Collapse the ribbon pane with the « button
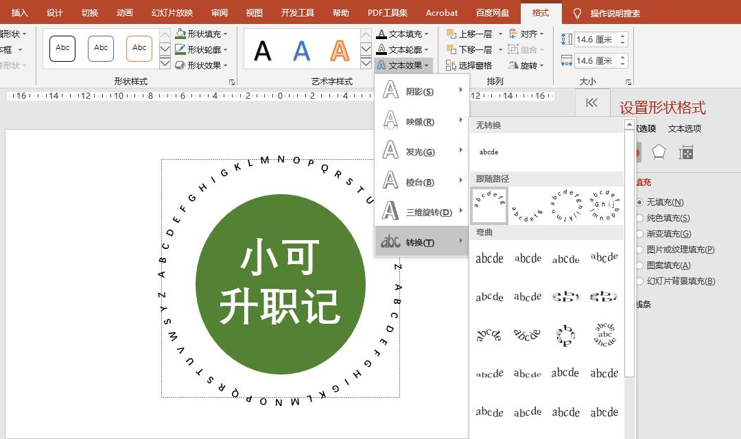This screenshot has height=439, width=741. pyautogui.click(x=591, y=102)
